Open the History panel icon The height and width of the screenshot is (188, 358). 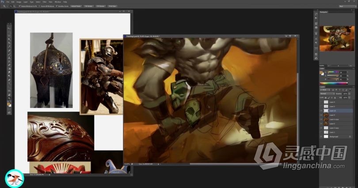tap(316, 14)
